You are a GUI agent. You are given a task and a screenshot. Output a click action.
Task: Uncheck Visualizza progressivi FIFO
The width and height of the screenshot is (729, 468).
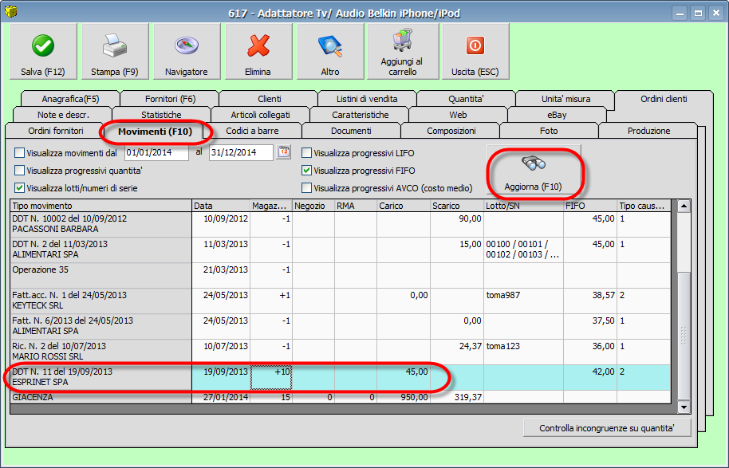[x=307, y=171]
